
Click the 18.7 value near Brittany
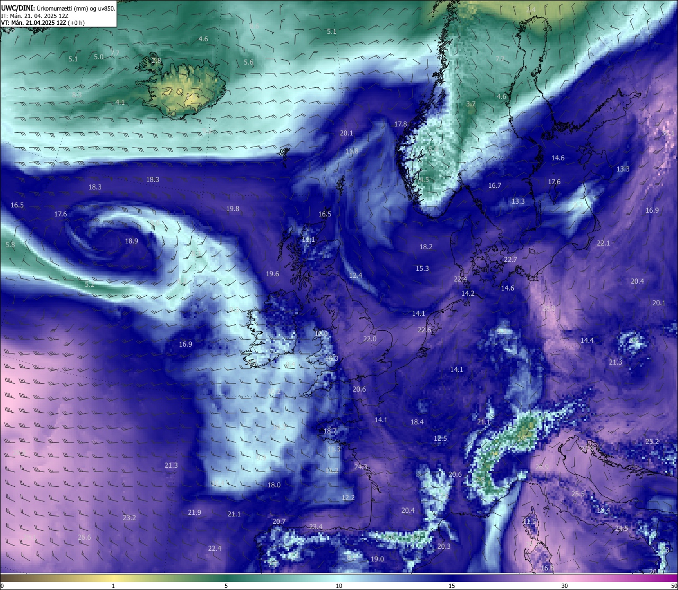coord(330,432)
